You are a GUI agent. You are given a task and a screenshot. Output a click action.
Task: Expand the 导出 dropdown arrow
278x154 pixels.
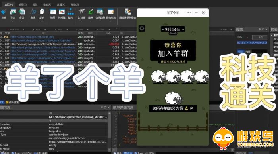pyautogui.click(x=13, y=21)
